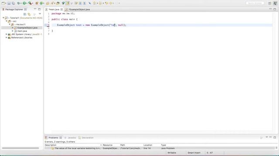This screenshot has height=156, width=279.
Task: Click the Quick Access search field
Action: (x=255, y=3)
